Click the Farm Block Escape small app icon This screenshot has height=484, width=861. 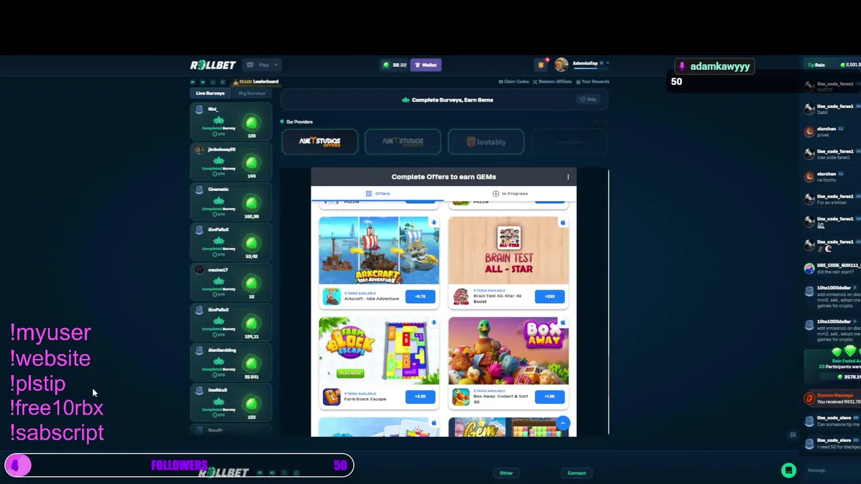coord(331,397)
